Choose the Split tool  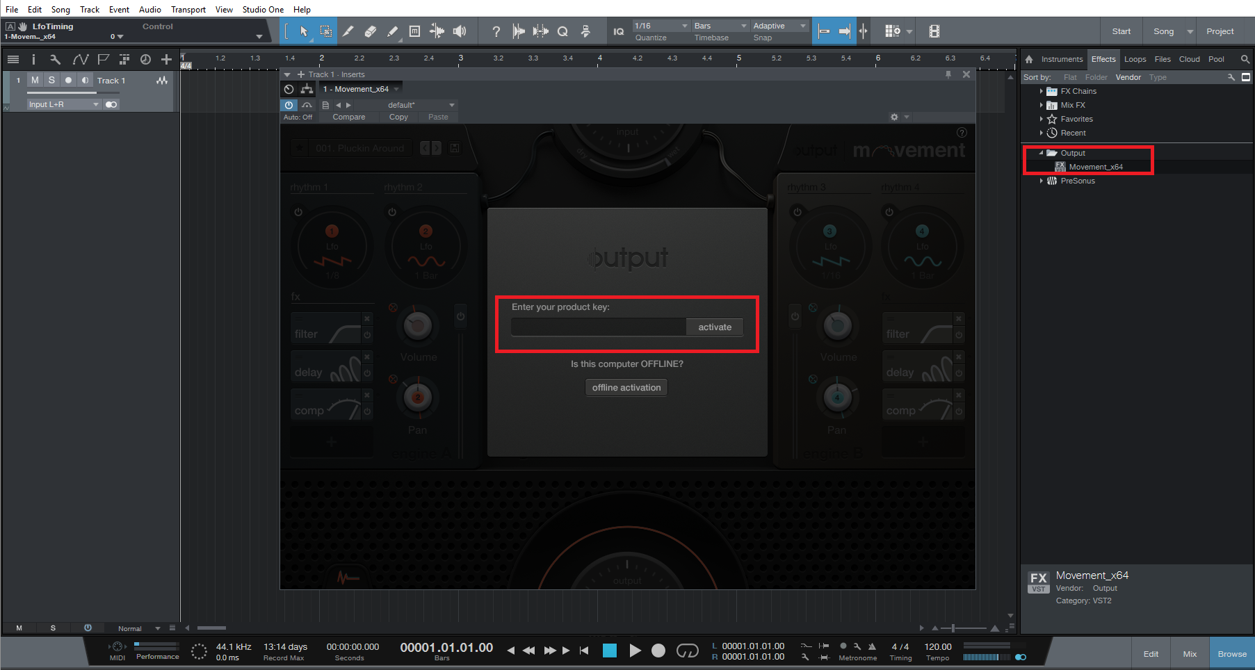click(x=348, y=31)
